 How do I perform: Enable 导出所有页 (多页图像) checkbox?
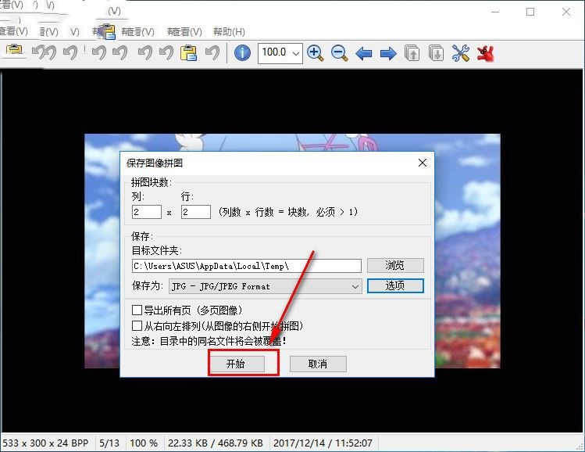pos(137,310)
